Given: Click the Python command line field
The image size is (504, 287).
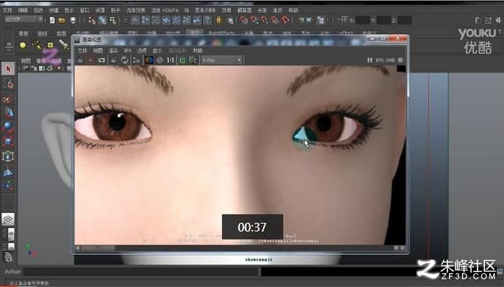Looking at the screenshot, I should click(x=140, y=272).
